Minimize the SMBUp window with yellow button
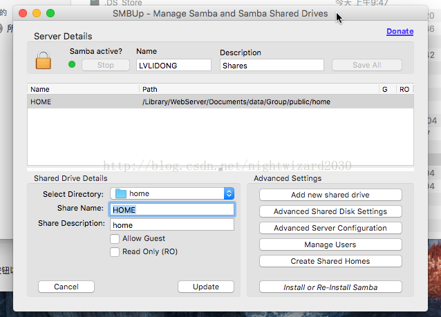Viewport: 441px width, 317px height. coord(37,13)
